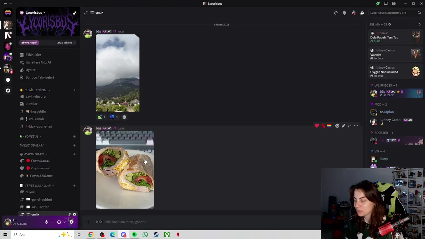Image resolution: width=425 pixels, height=239 pixels.
Task: Open Kanallara Göz At
Action: [x=48, y=62]
